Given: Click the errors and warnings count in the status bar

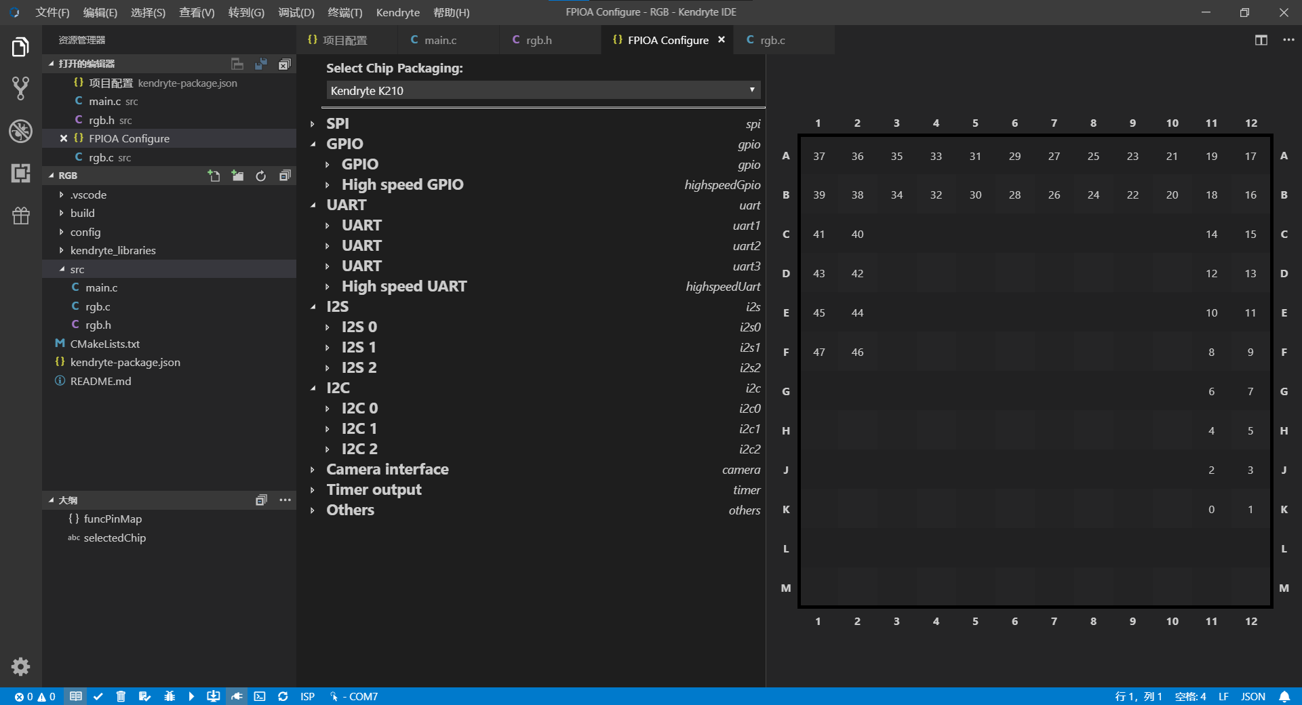Looking at the screenshot, I should [35, 696].
